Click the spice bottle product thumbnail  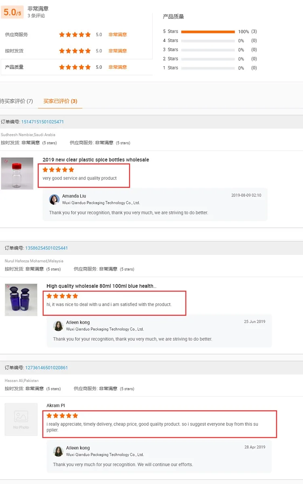tap(17, 173)
